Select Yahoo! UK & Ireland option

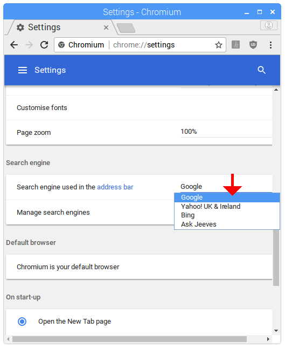tap(227, 207)
